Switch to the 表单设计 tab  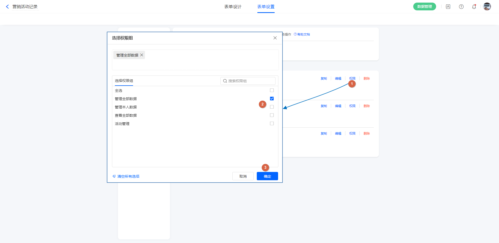click(233, 7)
